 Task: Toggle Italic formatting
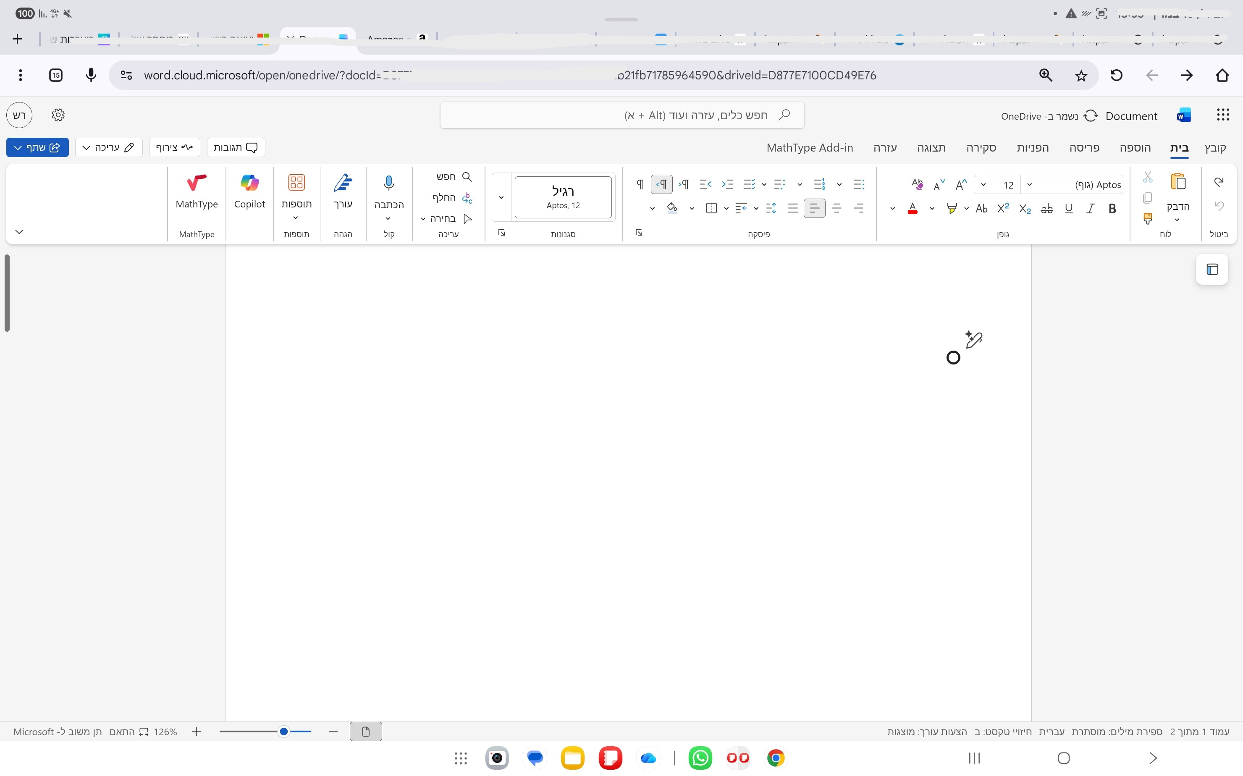click(1090, 208)
